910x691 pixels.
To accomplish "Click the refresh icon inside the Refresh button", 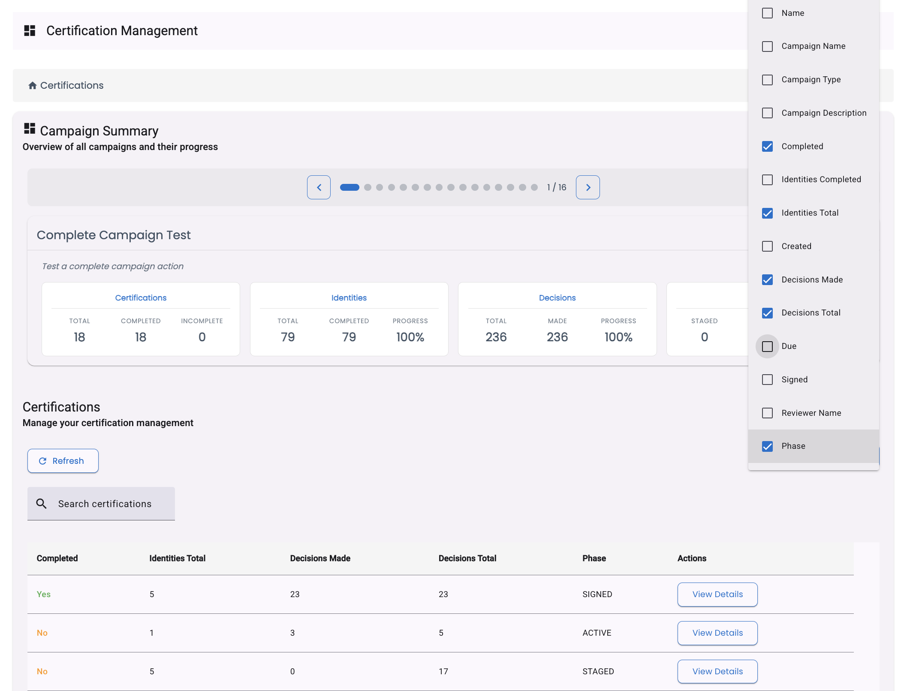I will pos(42,461).
